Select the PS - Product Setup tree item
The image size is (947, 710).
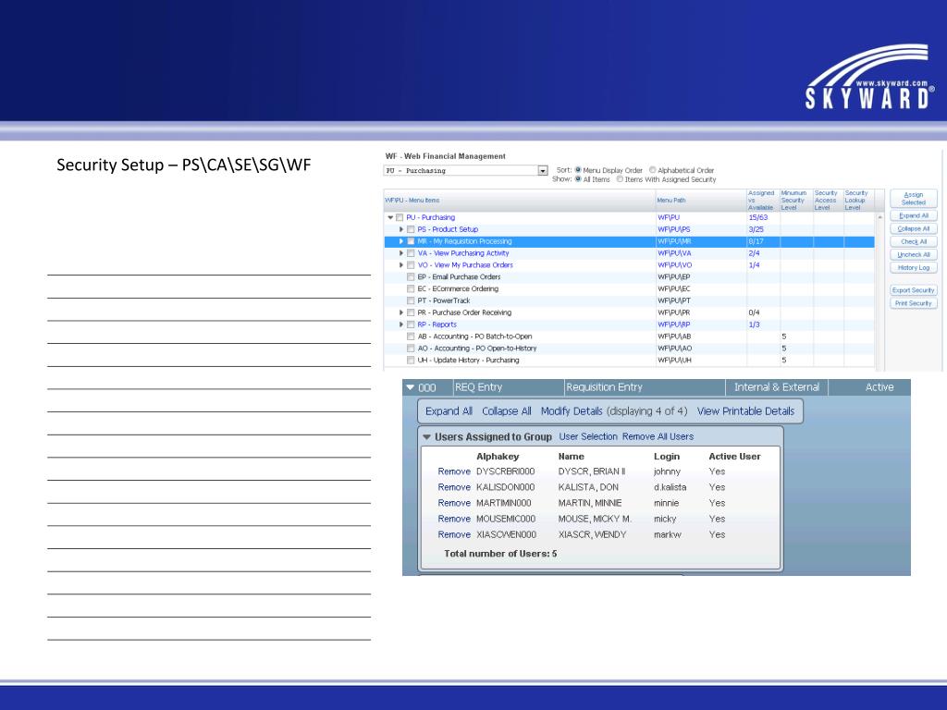point(448,229)
